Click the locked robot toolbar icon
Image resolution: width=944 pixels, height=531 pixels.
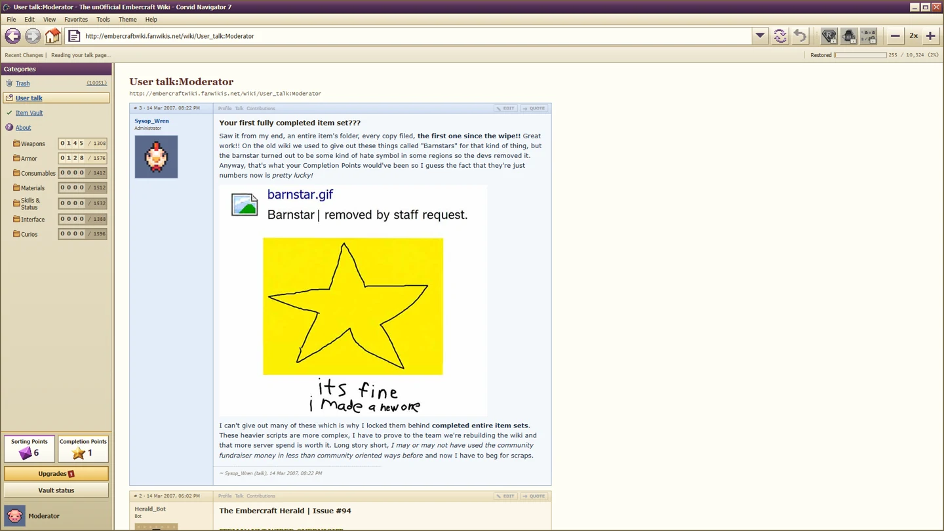tap(849, 36)
